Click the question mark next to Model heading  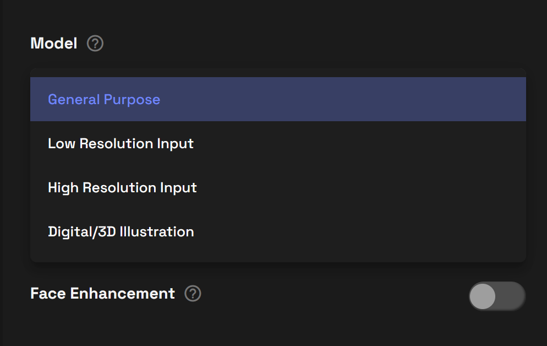pos(95,44)
